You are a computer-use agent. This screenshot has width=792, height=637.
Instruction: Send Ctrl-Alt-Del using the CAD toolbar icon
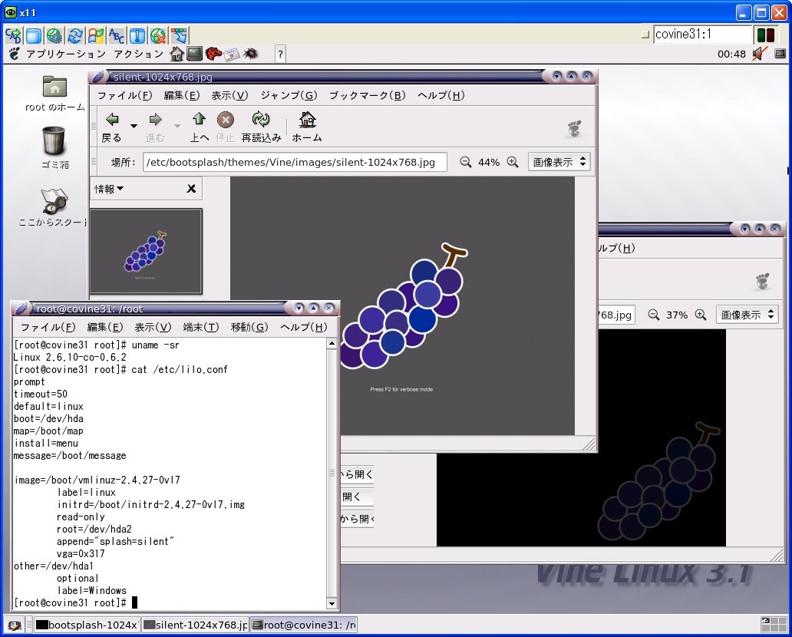pos(12,35)
